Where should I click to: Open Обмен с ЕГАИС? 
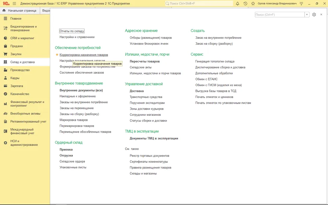pyautogui.click(x=206, y=79)
